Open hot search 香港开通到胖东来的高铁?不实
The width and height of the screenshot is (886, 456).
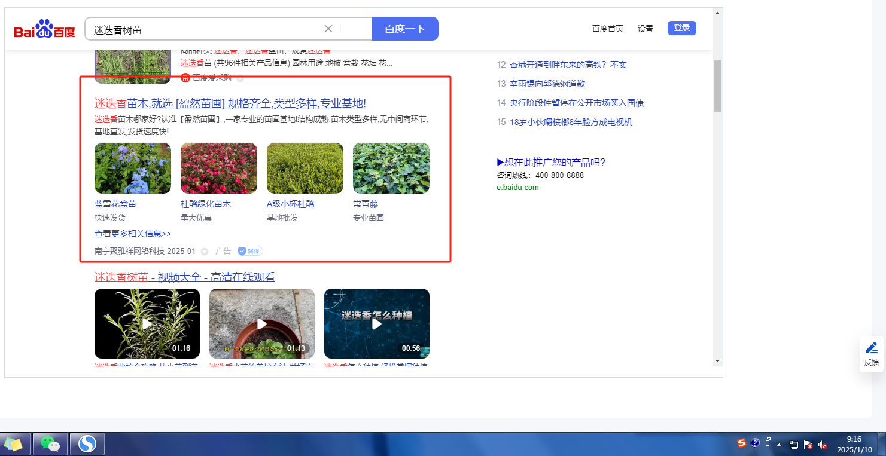(568, 65)
